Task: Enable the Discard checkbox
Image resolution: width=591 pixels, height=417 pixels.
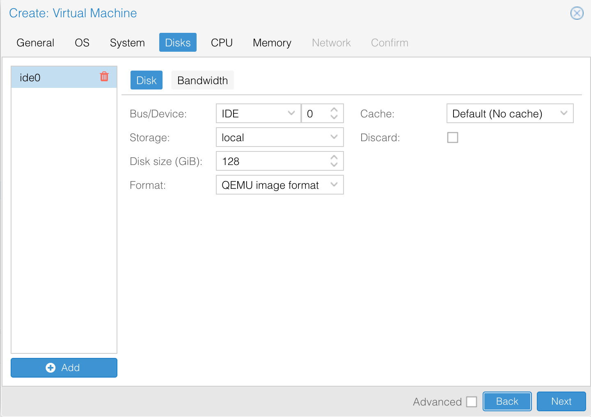Action: pos(453,137)
